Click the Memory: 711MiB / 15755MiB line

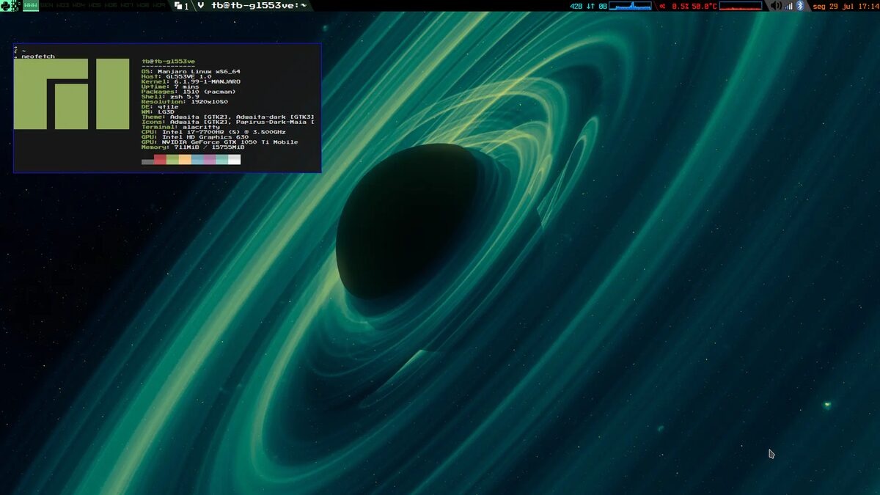click(193, 147)
